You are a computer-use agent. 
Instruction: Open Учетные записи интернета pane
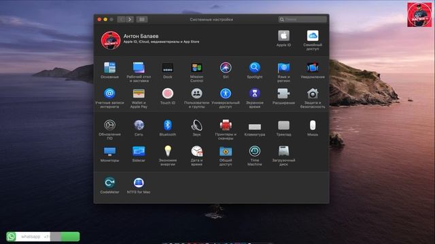click(x=109, y=94)
